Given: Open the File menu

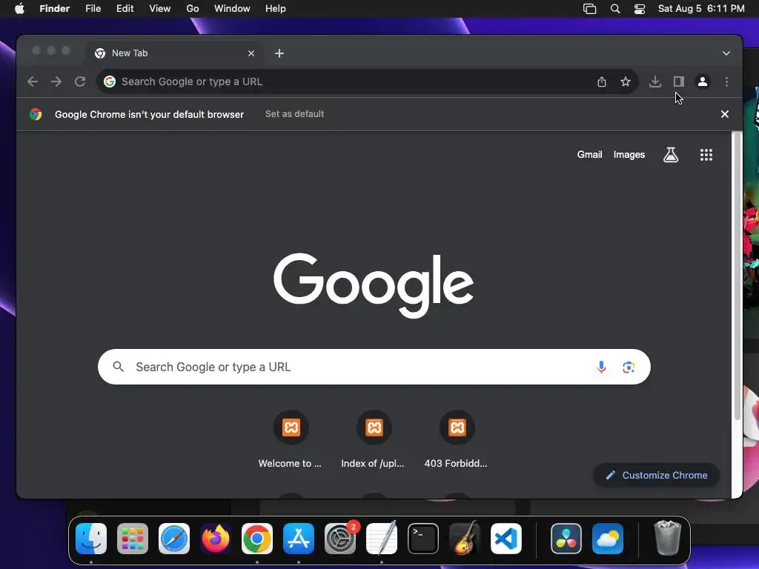Looking at the screenshot, I should 93,9.
